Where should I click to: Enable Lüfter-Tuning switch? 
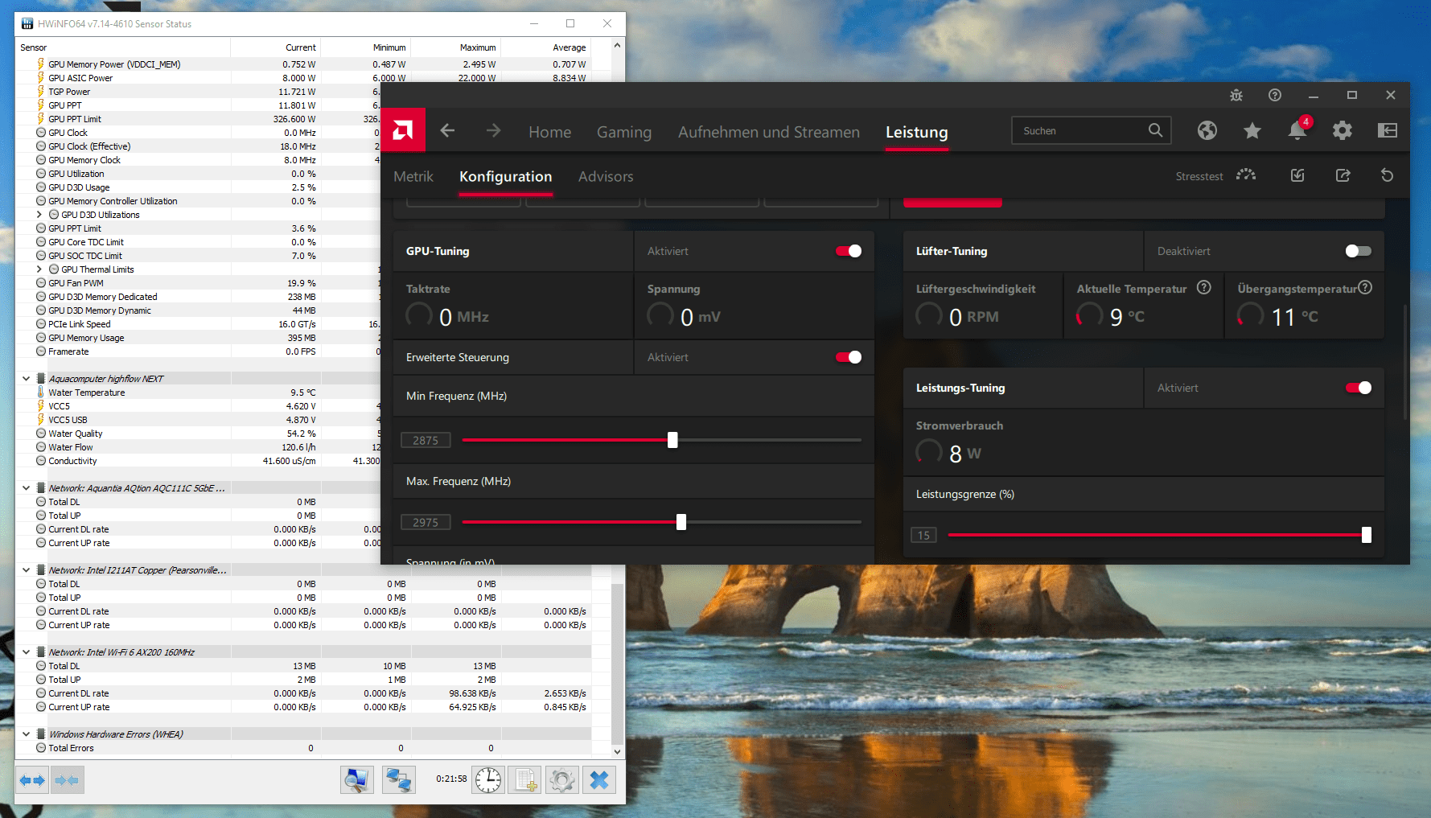click(1359, 251)
